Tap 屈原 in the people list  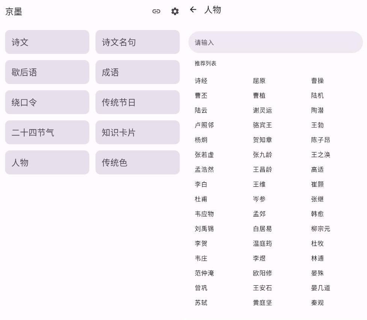point(259,81)
